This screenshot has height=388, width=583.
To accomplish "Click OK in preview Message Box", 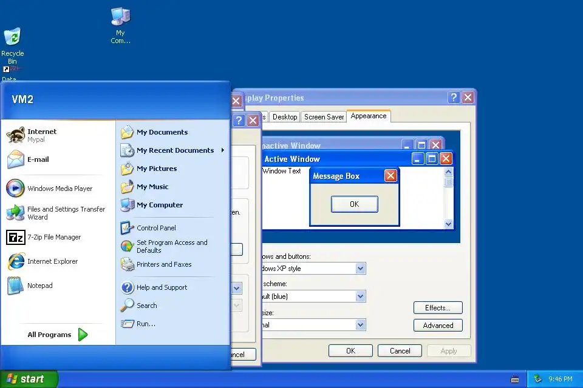I will (x=354, y=204).
